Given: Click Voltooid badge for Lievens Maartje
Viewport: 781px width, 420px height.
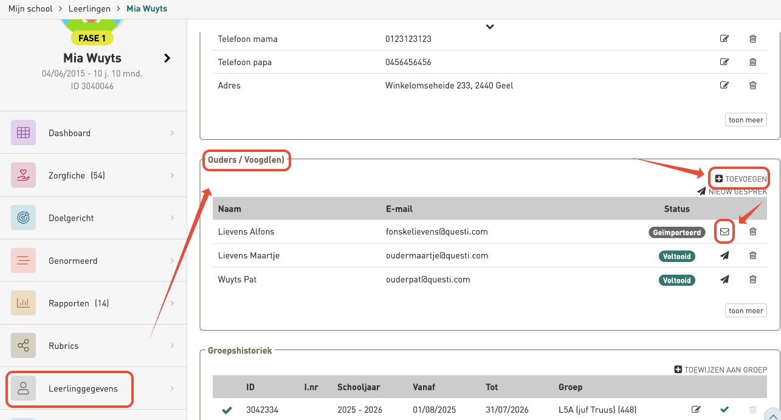Looking at the screenshot, I should [x=676, y=256].
